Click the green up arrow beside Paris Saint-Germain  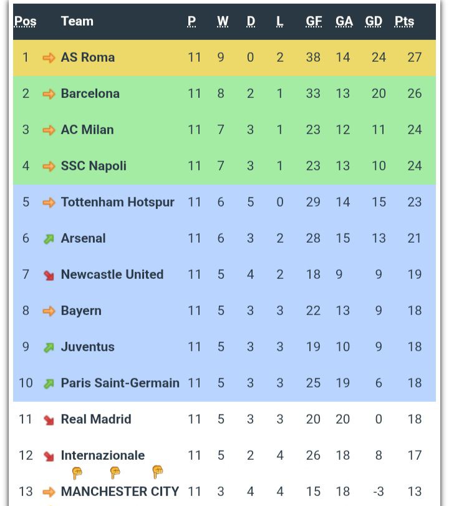[49, 384]
